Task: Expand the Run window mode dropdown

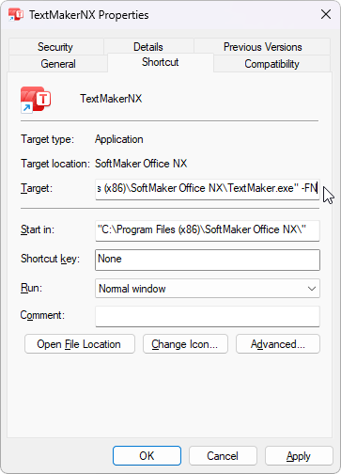Action: [x=208, y=288]
